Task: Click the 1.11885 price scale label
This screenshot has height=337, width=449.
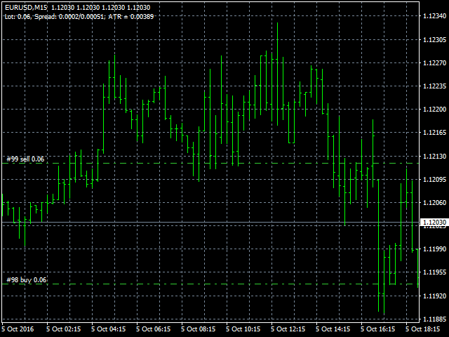Action: [x=435, y=319]
